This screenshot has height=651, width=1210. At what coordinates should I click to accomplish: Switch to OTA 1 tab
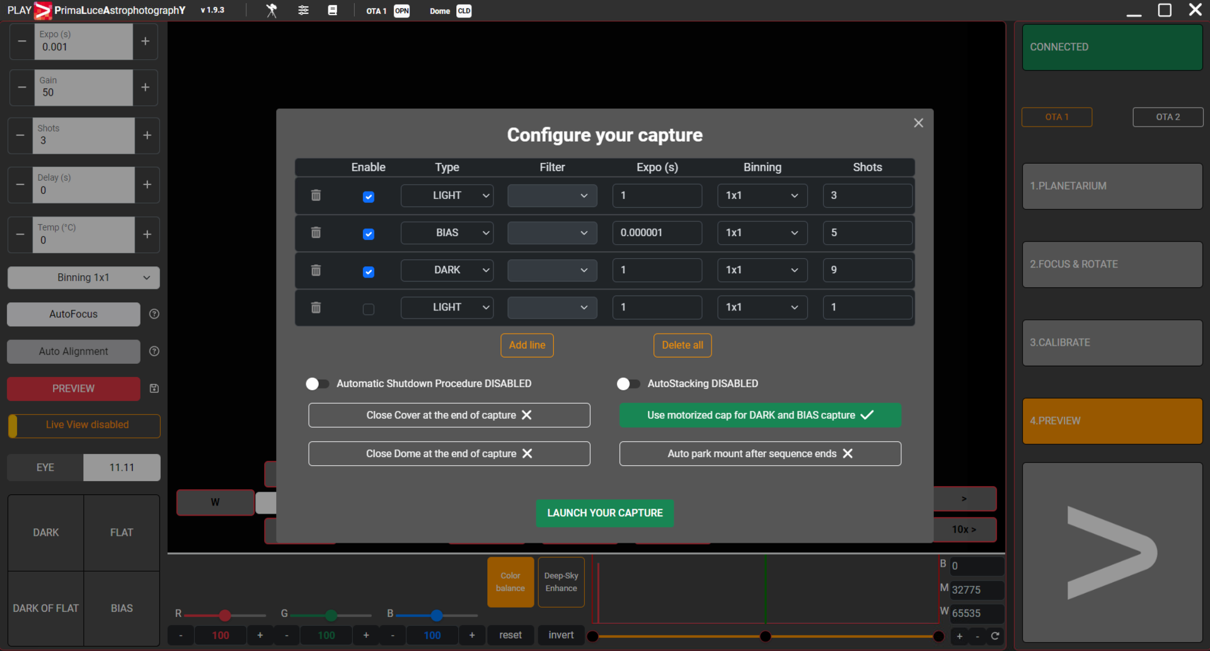tap(1057, 117)
